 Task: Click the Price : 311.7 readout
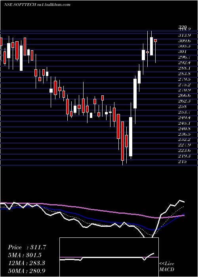click(27, 247)
